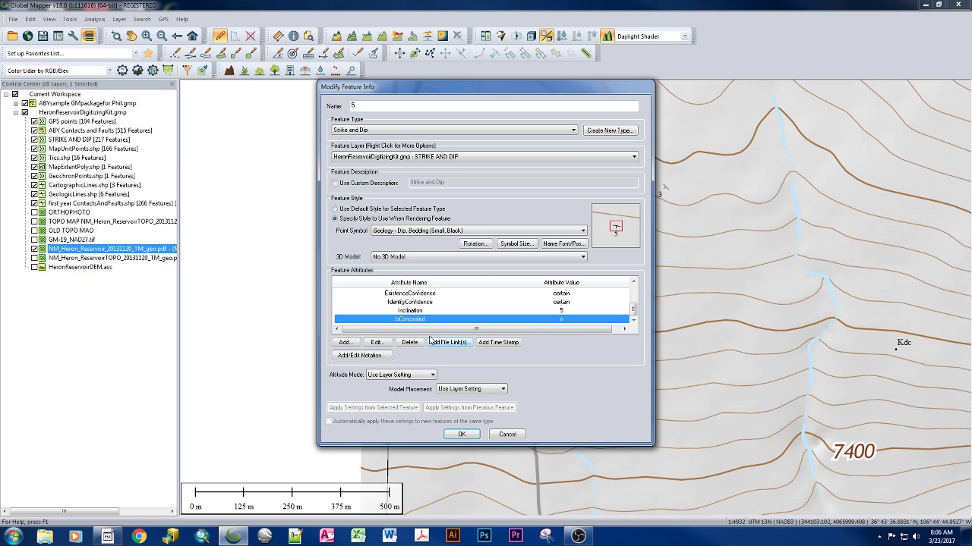The width and height of the screenshot is (972, 546).
Task: Click the Open Data File folder icon
Action: tap(13, 36)
